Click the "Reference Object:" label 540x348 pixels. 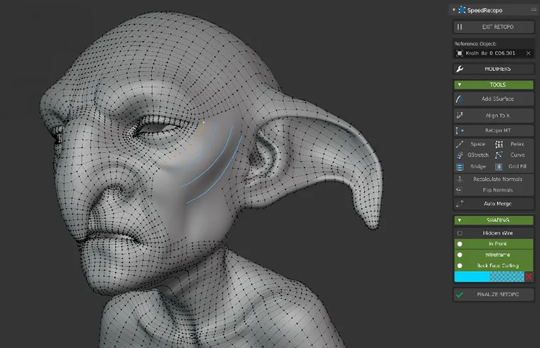tap(475, 44)
